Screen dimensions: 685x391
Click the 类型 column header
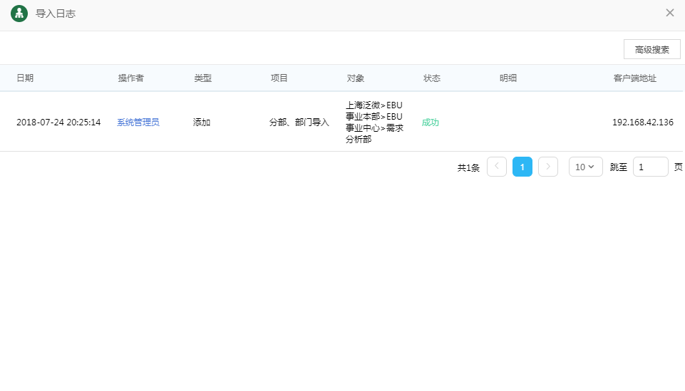click(x=203, y=78)
